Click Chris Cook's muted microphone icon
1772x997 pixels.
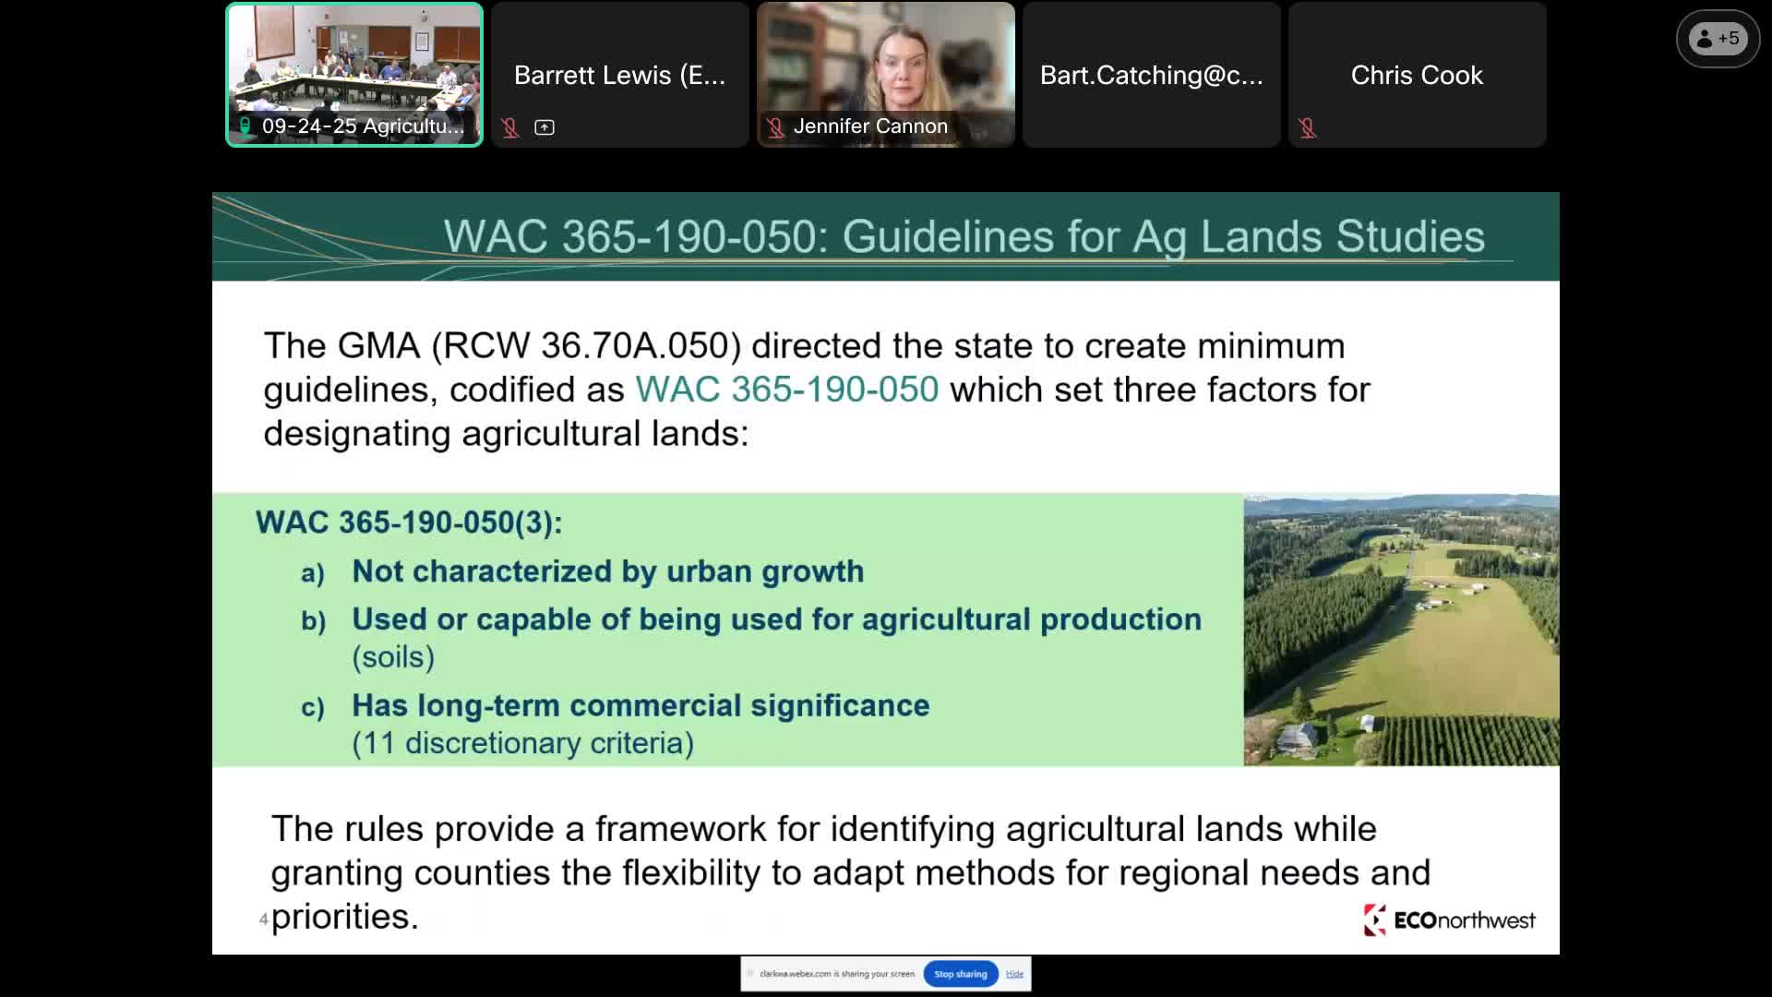pos(1307,127)
